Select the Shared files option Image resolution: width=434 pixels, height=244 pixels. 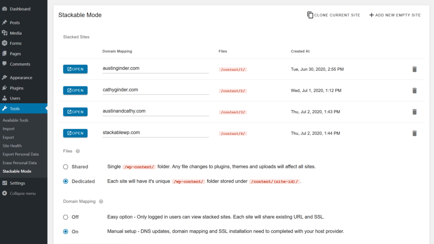point(66,167)
